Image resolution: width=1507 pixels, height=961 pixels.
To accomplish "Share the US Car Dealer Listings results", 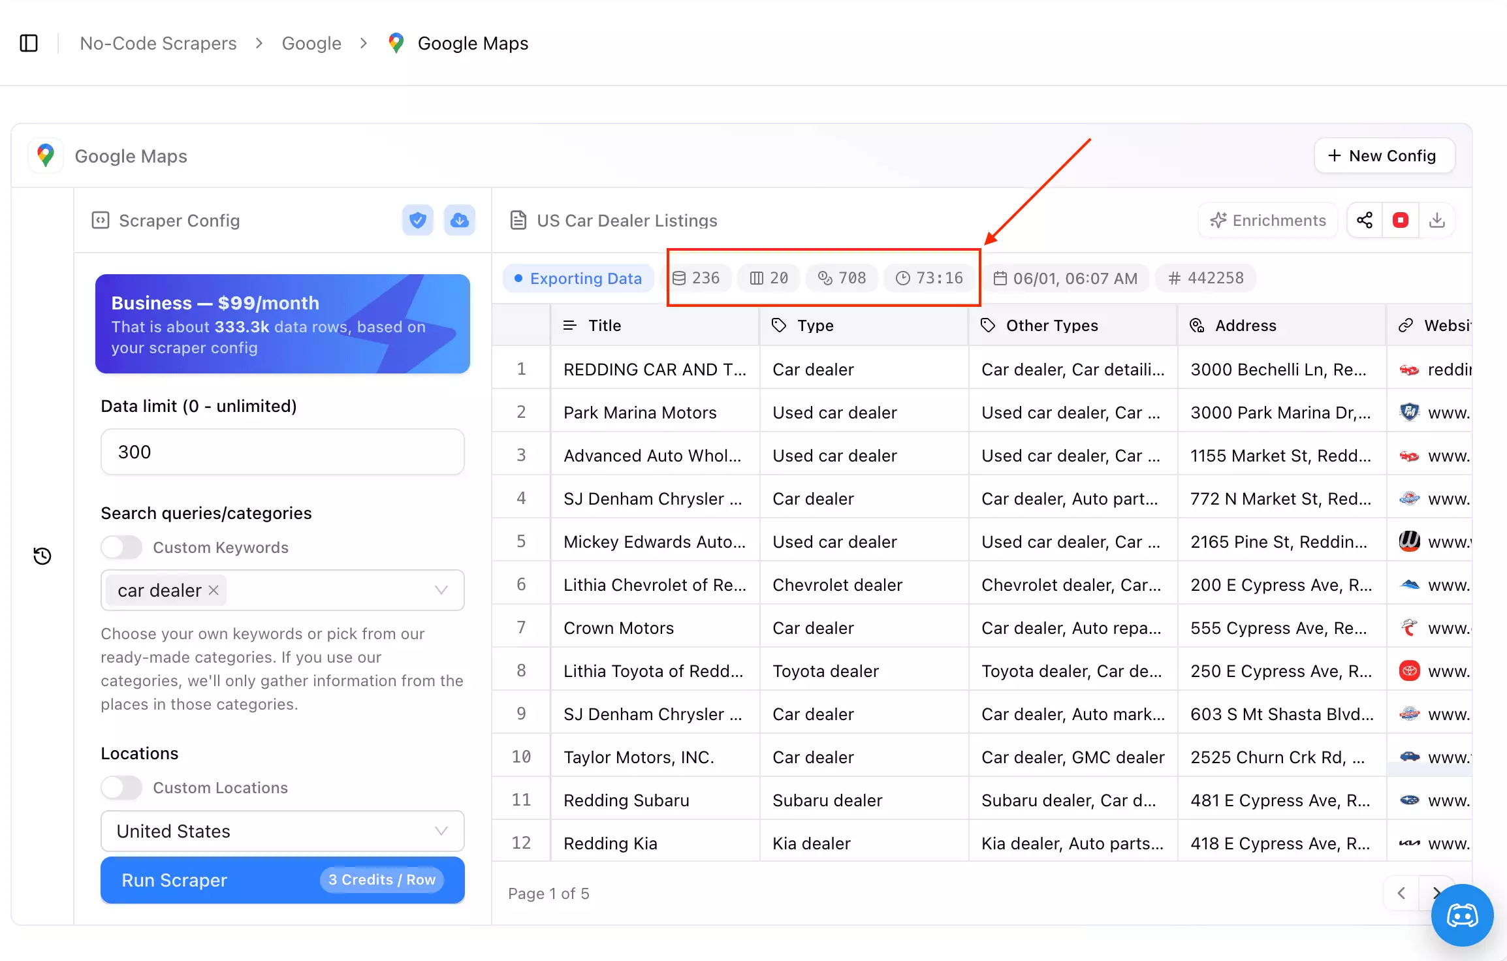I will (1365, 220).
